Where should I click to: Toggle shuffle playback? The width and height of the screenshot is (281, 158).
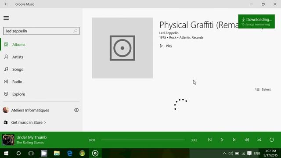tap(259, 140)
